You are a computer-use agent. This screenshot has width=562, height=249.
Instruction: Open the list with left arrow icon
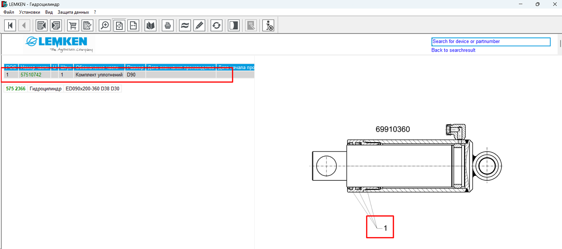tap(42, 25)
